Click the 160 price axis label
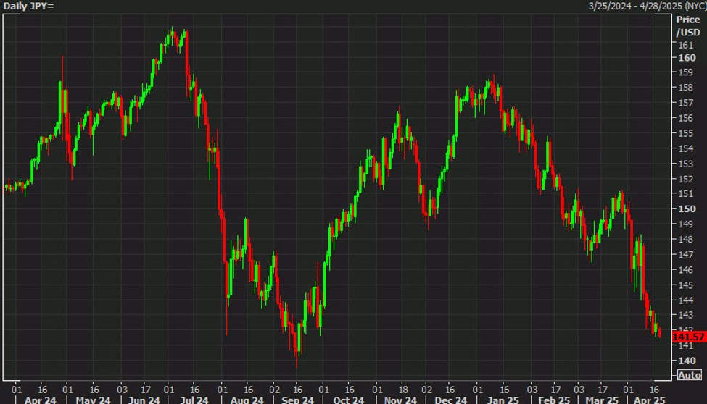707x404 pixels. click(685, 58)
